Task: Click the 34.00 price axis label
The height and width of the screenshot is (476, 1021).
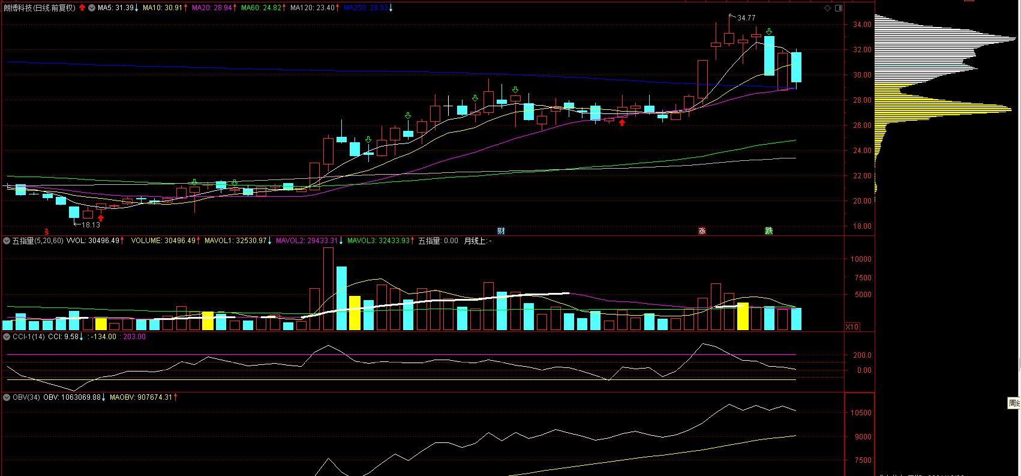Action: pyautogui.click(x=862, y=25)
